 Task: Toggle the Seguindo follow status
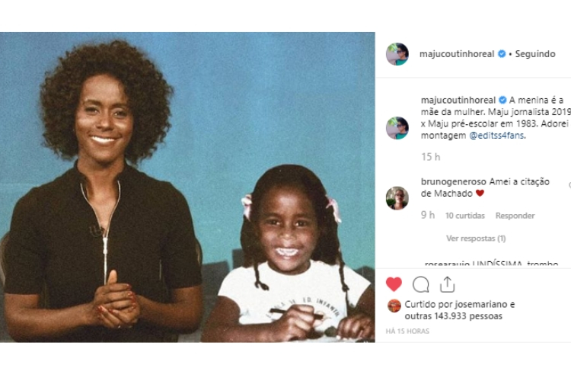535,54
